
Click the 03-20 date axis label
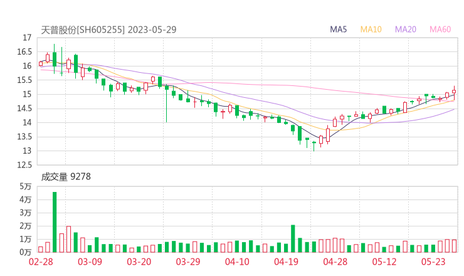tap(139, 262)
